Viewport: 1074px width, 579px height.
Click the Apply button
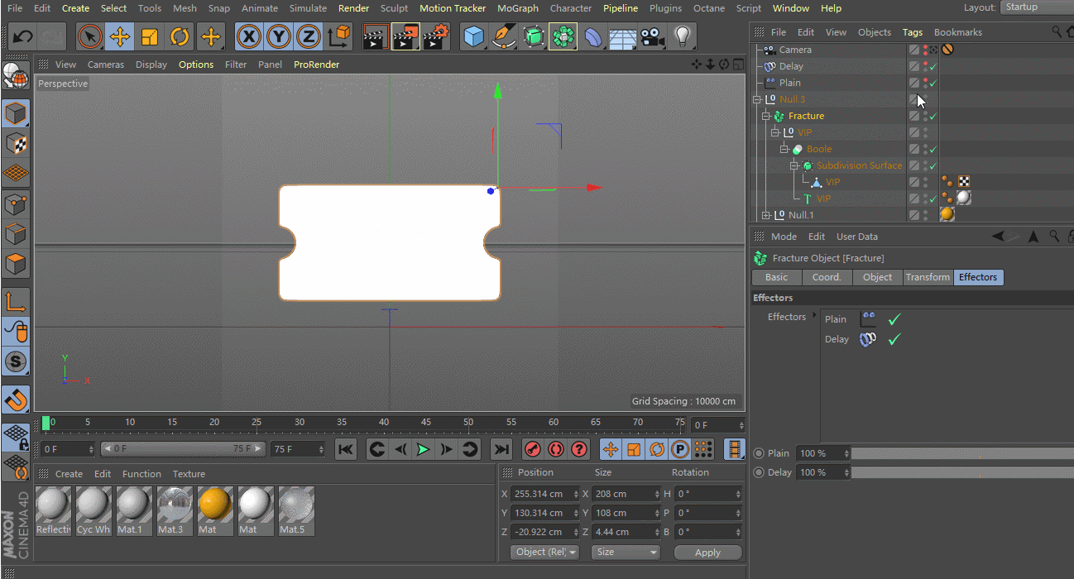tap(707, 553)
